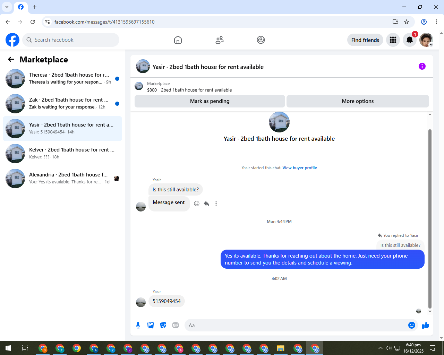Click Mark as pending

(210, 101)
